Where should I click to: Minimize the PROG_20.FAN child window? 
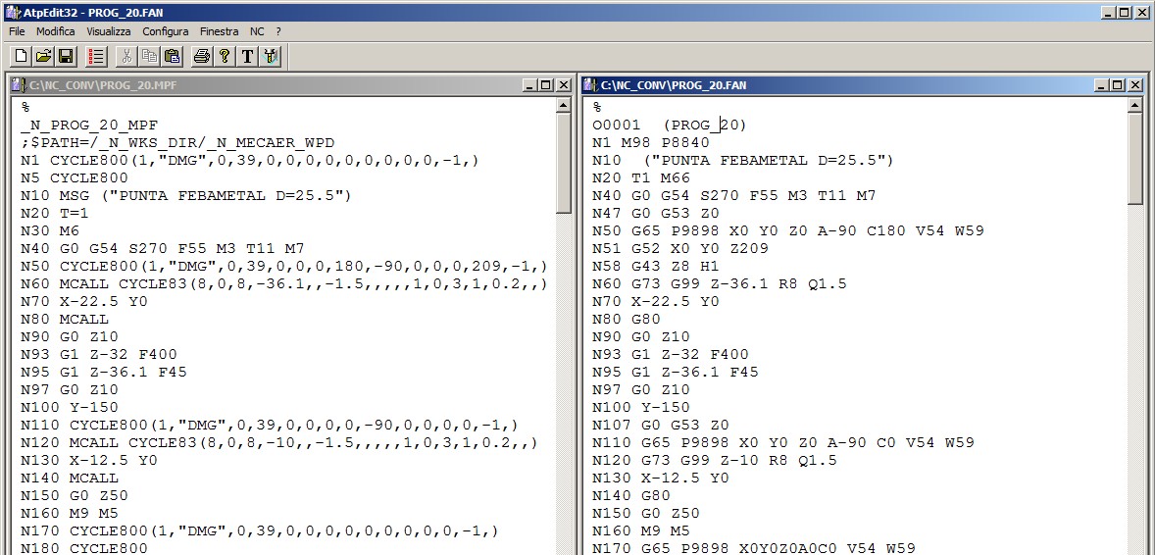[1102, 84]
